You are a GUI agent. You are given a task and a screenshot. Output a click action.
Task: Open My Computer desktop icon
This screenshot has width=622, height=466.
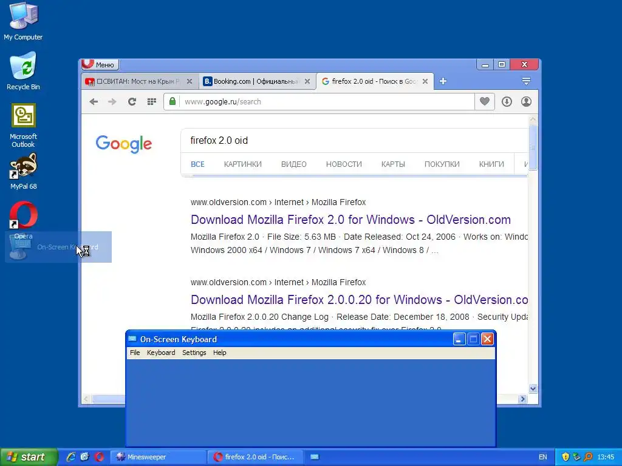click(23, 21)
